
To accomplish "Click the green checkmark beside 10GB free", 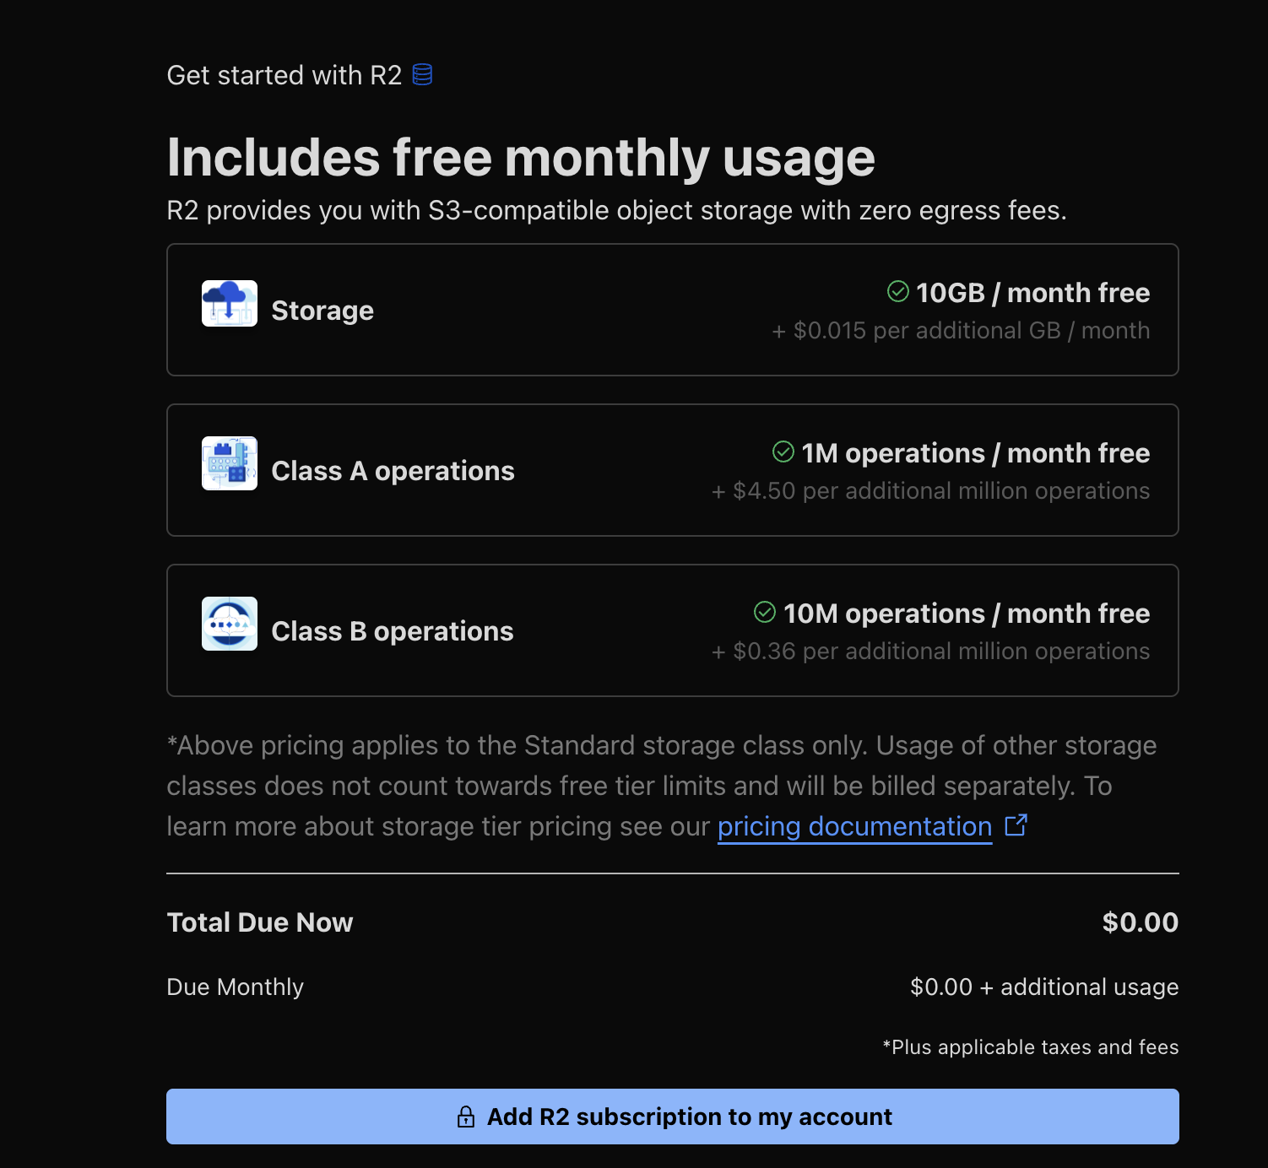I will point(898,291).
